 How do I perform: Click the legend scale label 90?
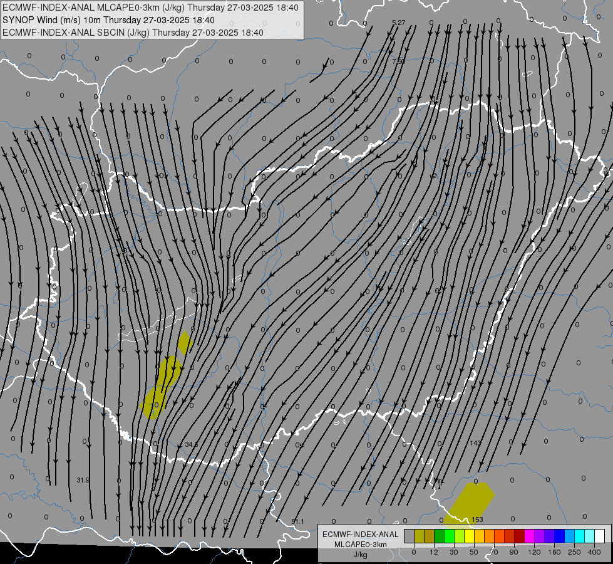tap(514, 552)
